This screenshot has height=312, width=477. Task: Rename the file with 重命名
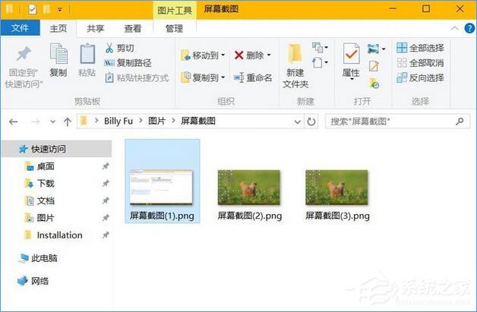pyautogui.click(x=253, y=78)
